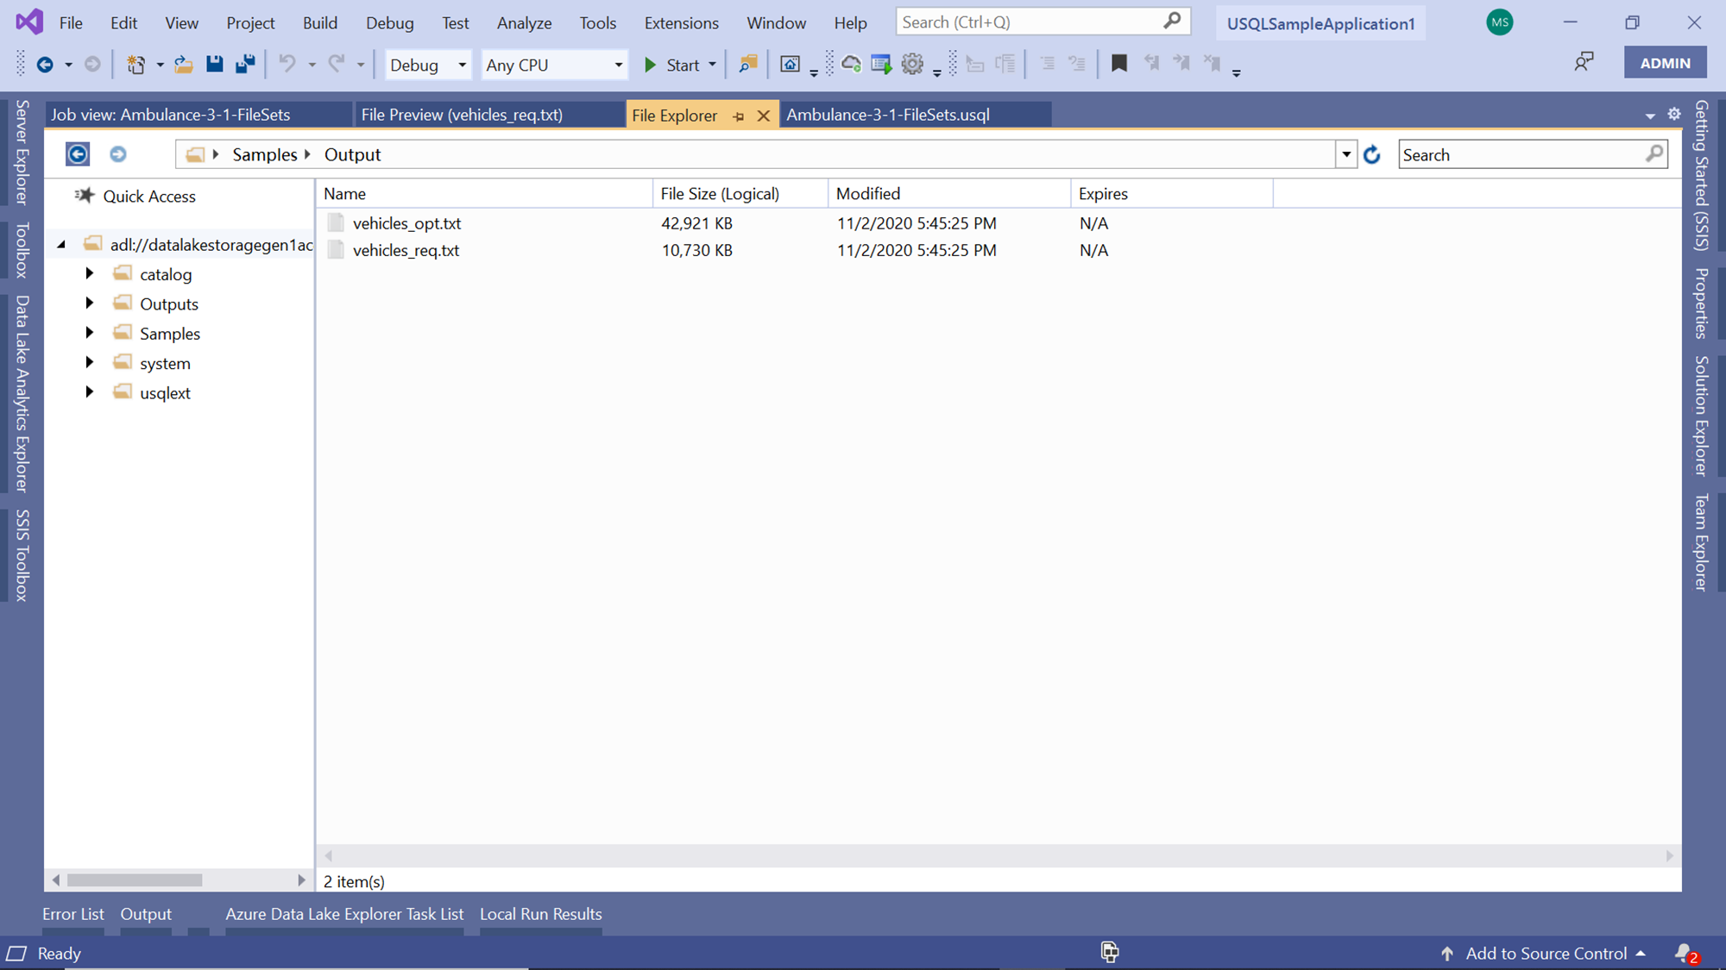This screenshot has width=1726, height=970.
Task: Open the Any CPU platform dropdown
Action: (x=618, y=65)
